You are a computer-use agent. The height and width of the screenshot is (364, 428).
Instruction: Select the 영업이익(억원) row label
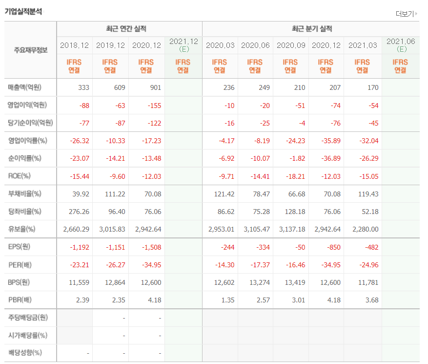(x=27, y=105)
